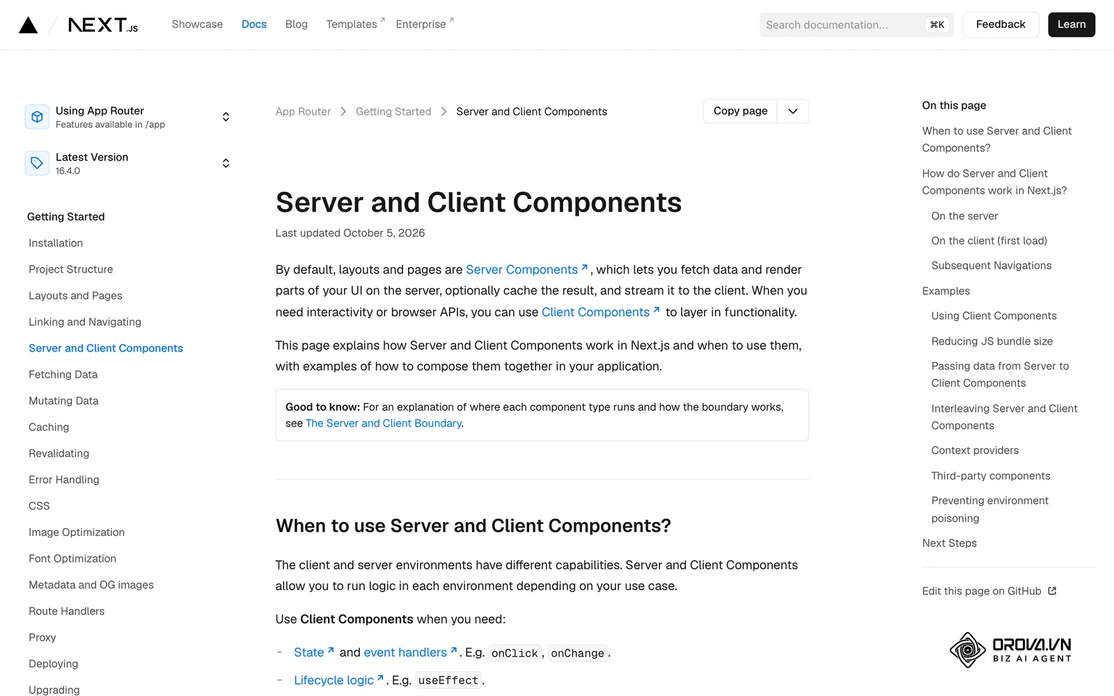Image resolution: width=1114 pixels, height=696 pixels.
Task: Open Image Optimization sidebar item
Action: tap(77, 532)
